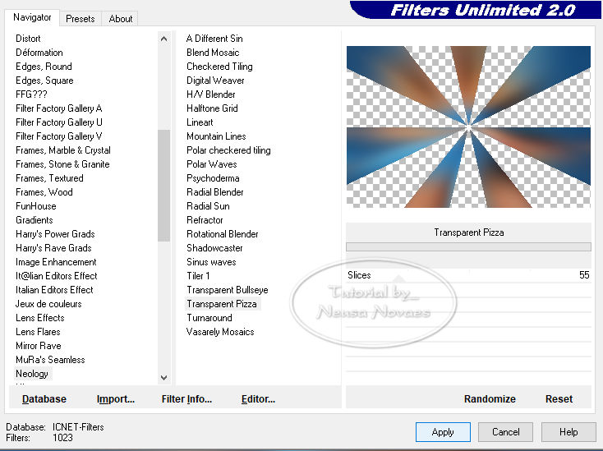
Task: Select Frames, Wood category
Action: (44, 192)
